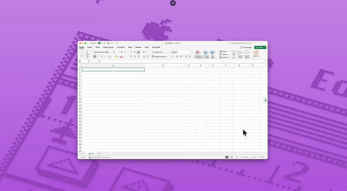Apply Percent Style number format

[x=177, y=57]
